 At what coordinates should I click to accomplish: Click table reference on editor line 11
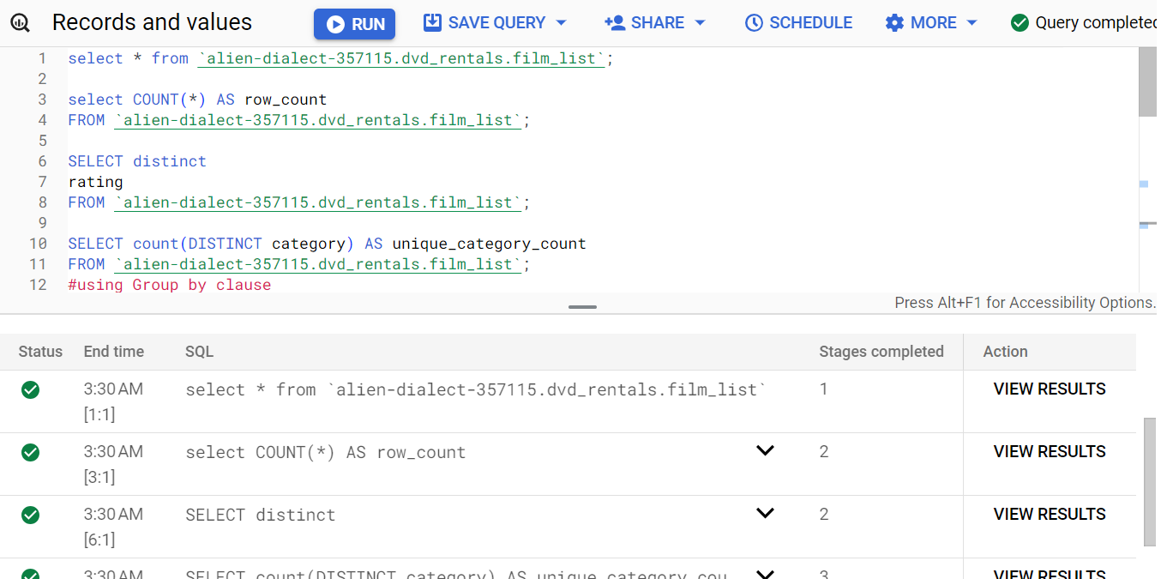pos(318,264)
